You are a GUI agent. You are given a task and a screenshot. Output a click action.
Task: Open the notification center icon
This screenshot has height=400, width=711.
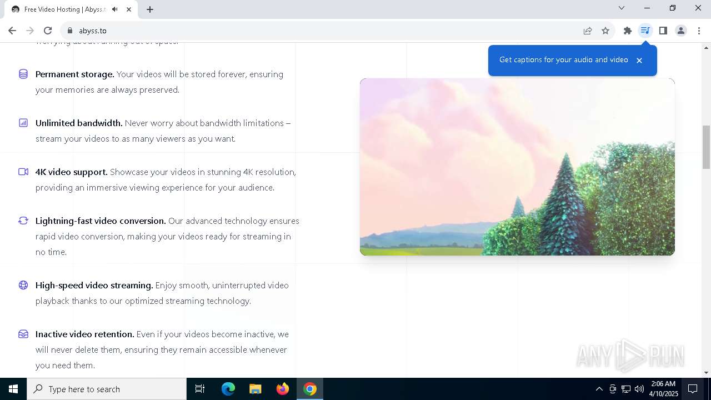[x=693, y=389]
